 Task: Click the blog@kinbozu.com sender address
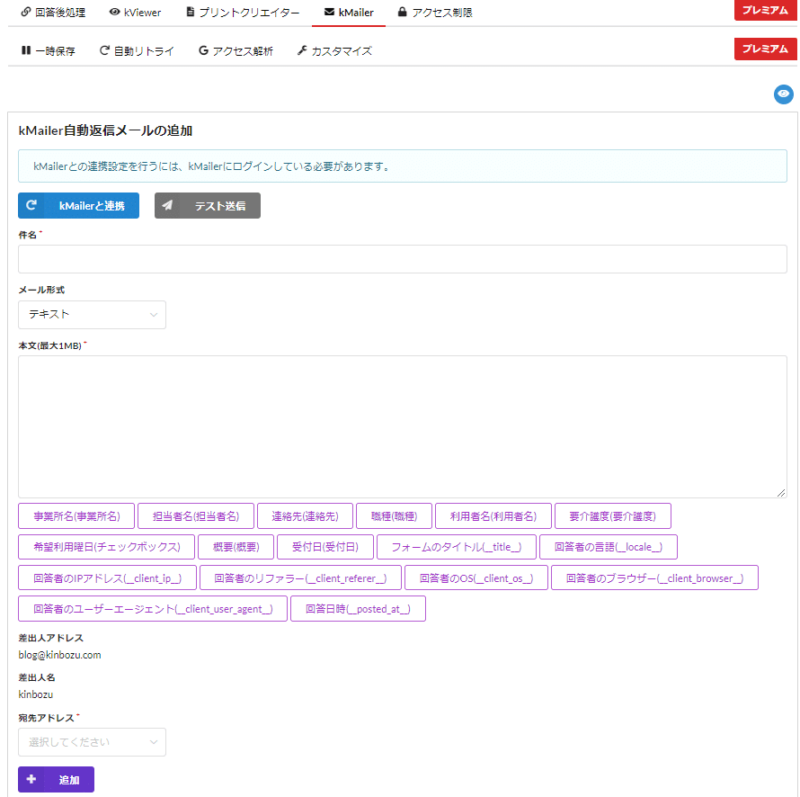(59, 655)
